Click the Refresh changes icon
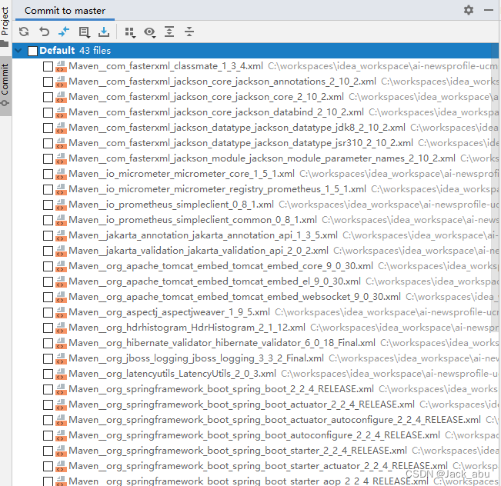Image resolution: width=501 pixels, height=486 pixels. 24,32
